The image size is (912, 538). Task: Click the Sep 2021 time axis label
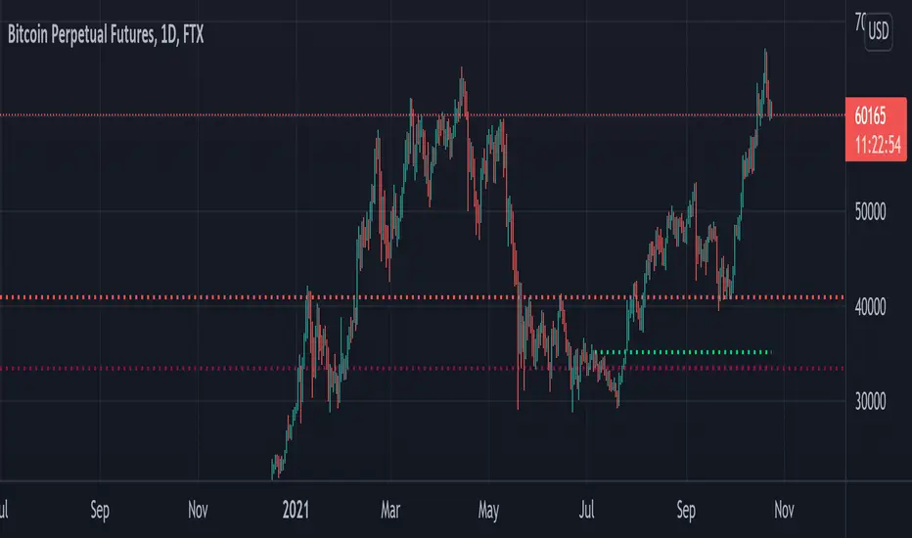pos(686,511)
